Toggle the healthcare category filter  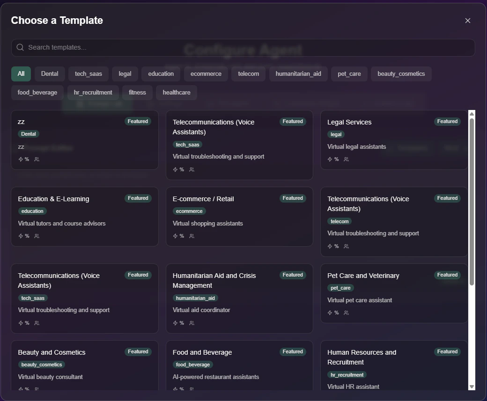point(176,92)
